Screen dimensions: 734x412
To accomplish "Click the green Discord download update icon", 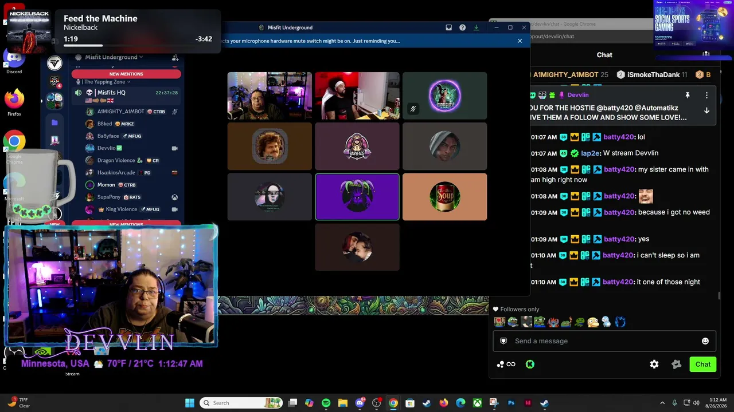I will click(476, 27).
